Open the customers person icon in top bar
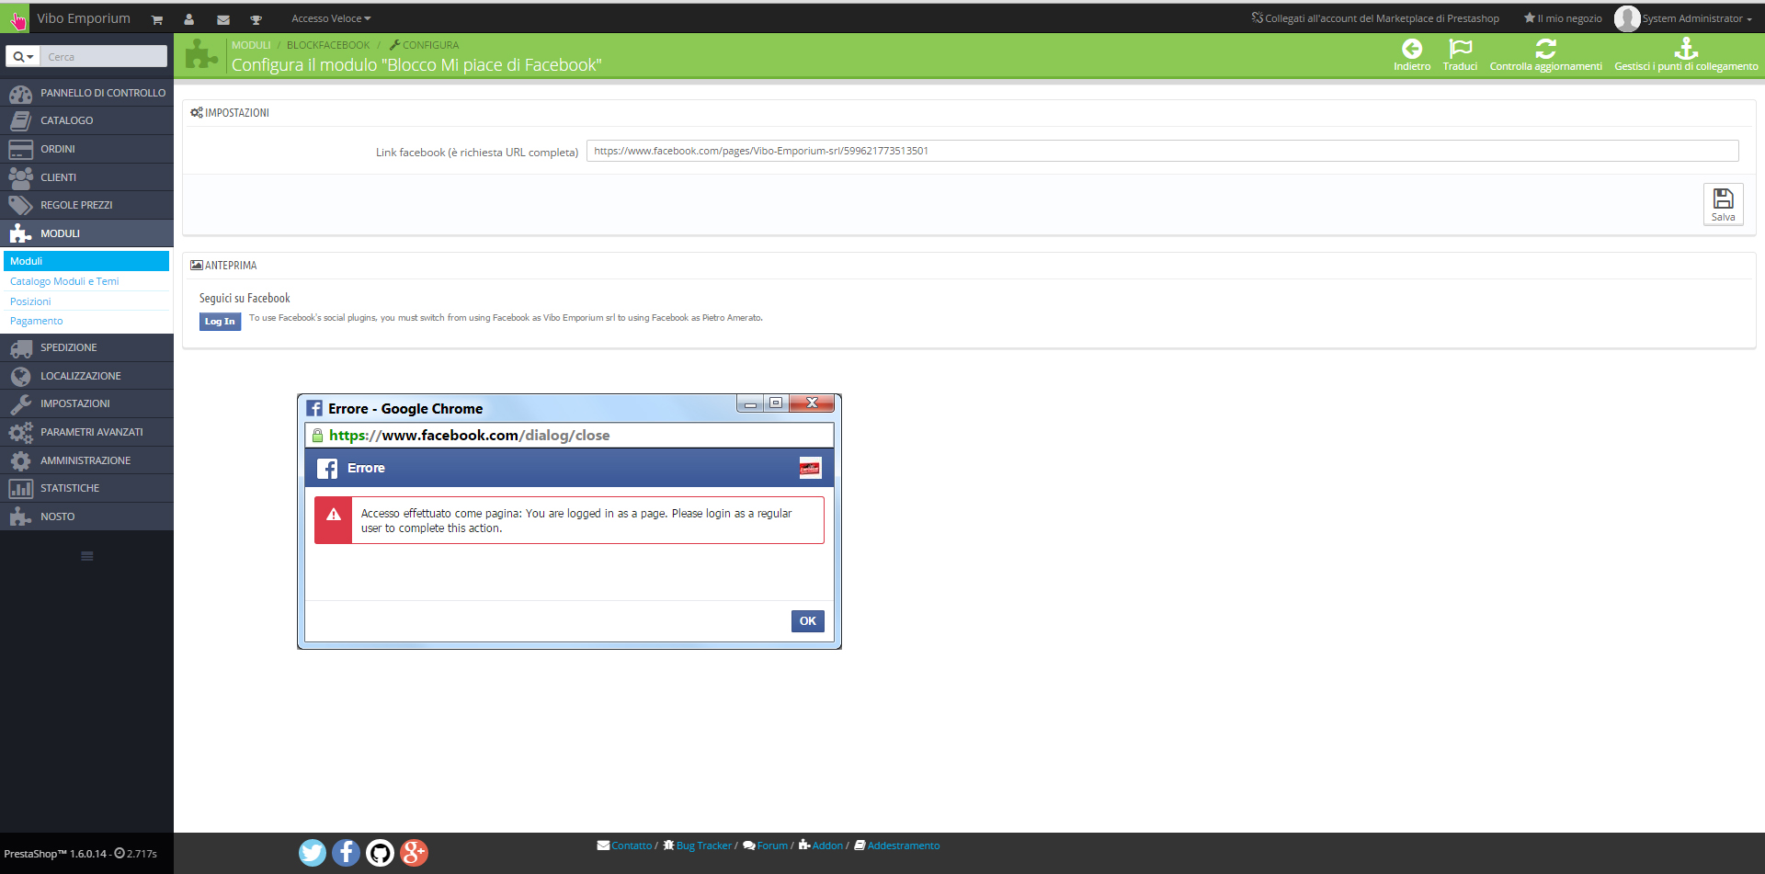Screen dimensions: 1765x874 [x=188, y=19]
